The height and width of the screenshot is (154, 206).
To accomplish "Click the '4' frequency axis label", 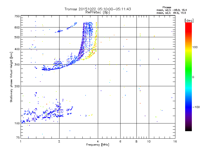I will pos(98,141).
